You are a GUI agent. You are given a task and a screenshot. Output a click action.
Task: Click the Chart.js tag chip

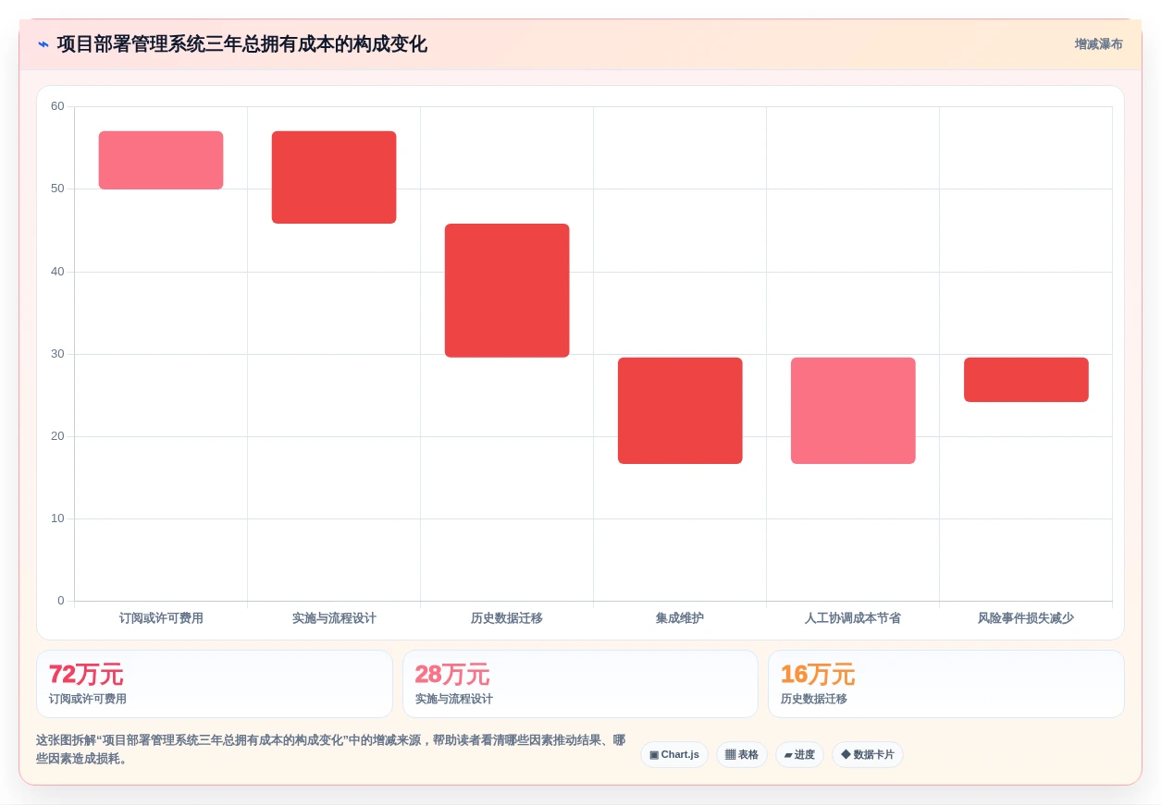674,754
